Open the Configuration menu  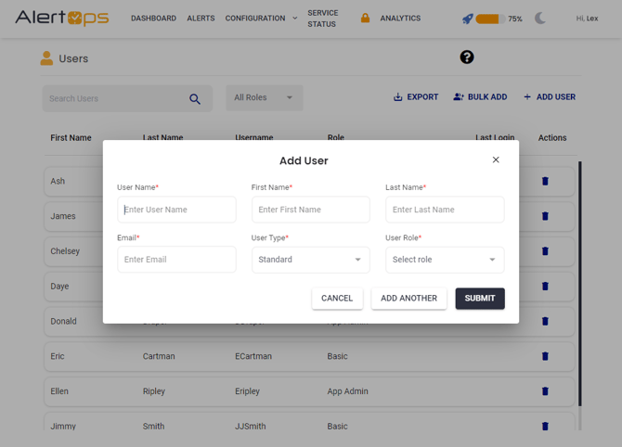[260, 19]
